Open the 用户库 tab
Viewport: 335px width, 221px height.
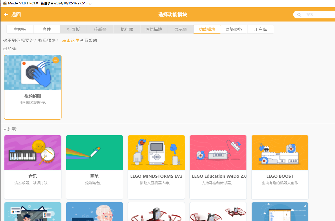point(260,29)
